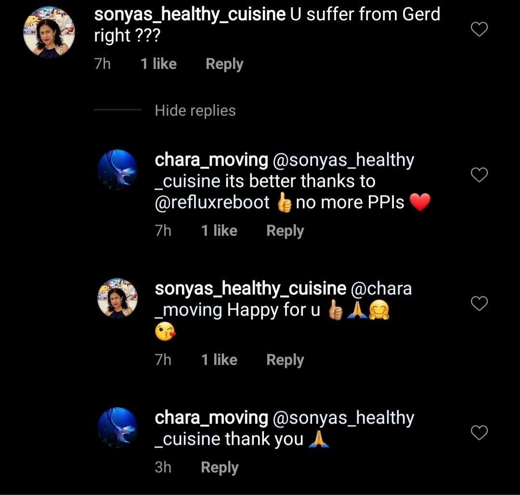The height and width of the screenshot is (495, 520).
Task: Open sonyas_healthy_cuisine avatar on 'Happy for u' reply
Action: [x=117, y=298]
